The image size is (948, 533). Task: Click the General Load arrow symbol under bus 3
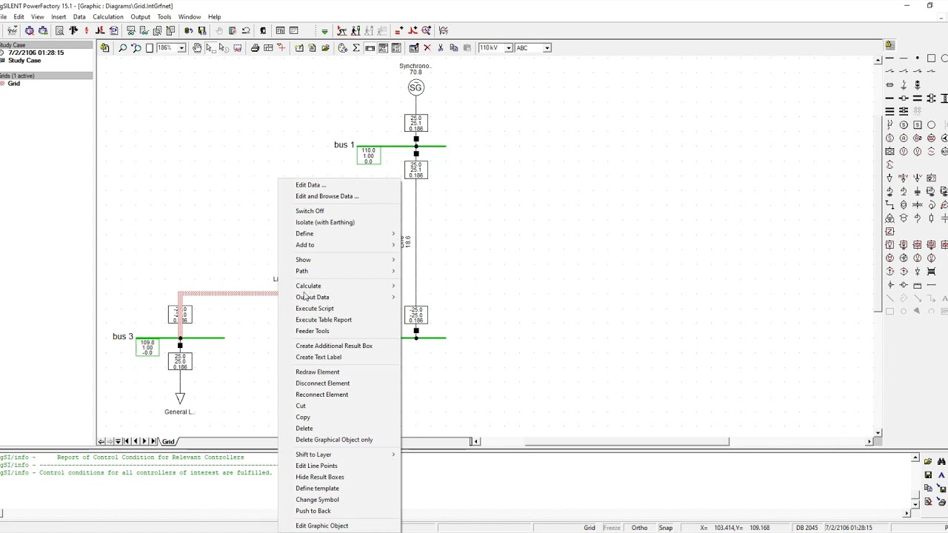coord(180,398)
